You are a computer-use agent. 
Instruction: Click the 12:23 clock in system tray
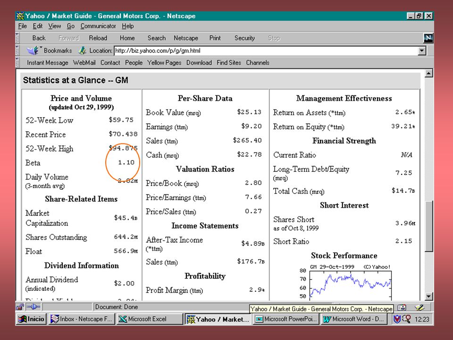point(422,319)
